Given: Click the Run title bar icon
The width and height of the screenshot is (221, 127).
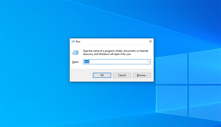Looking at the screenshot, I should (73, 41).
